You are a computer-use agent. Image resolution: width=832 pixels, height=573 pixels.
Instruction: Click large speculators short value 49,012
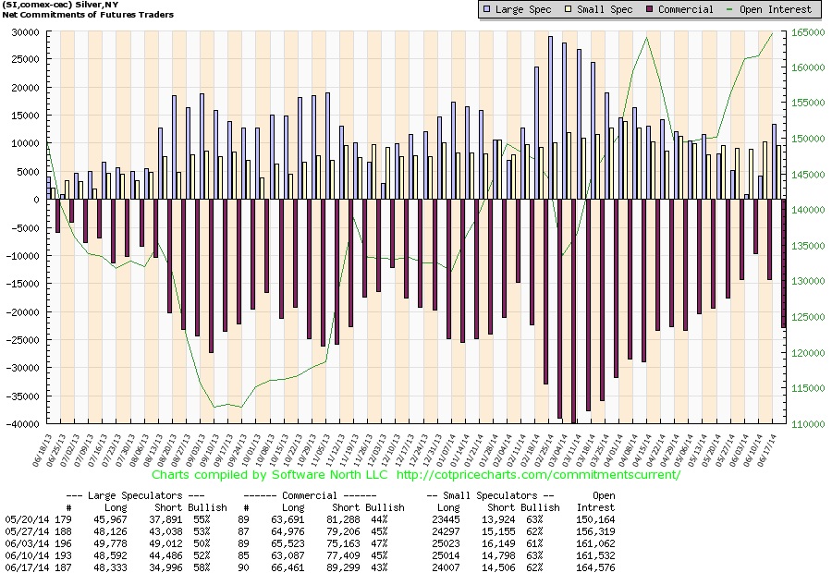(x=165, y=543)
